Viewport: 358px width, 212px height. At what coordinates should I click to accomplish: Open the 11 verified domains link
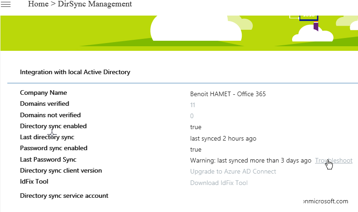[193, 105]
